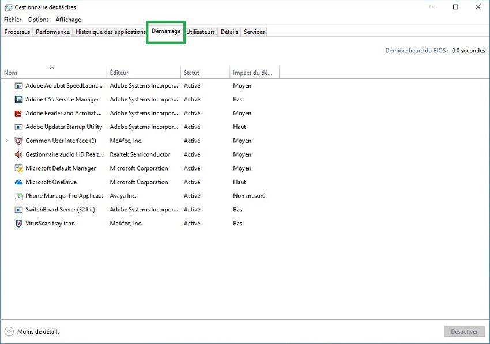Click the Microsoft Default Manager icon

point(18,169)
